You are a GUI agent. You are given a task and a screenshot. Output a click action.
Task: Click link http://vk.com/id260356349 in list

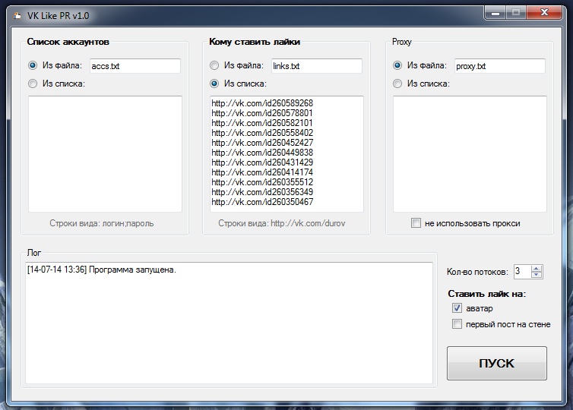click(x=262, y=192)
